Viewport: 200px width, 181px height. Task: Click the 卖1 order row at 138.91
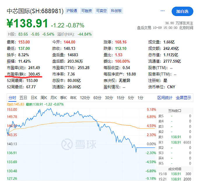pyautogui.click(x=175, y=137)
